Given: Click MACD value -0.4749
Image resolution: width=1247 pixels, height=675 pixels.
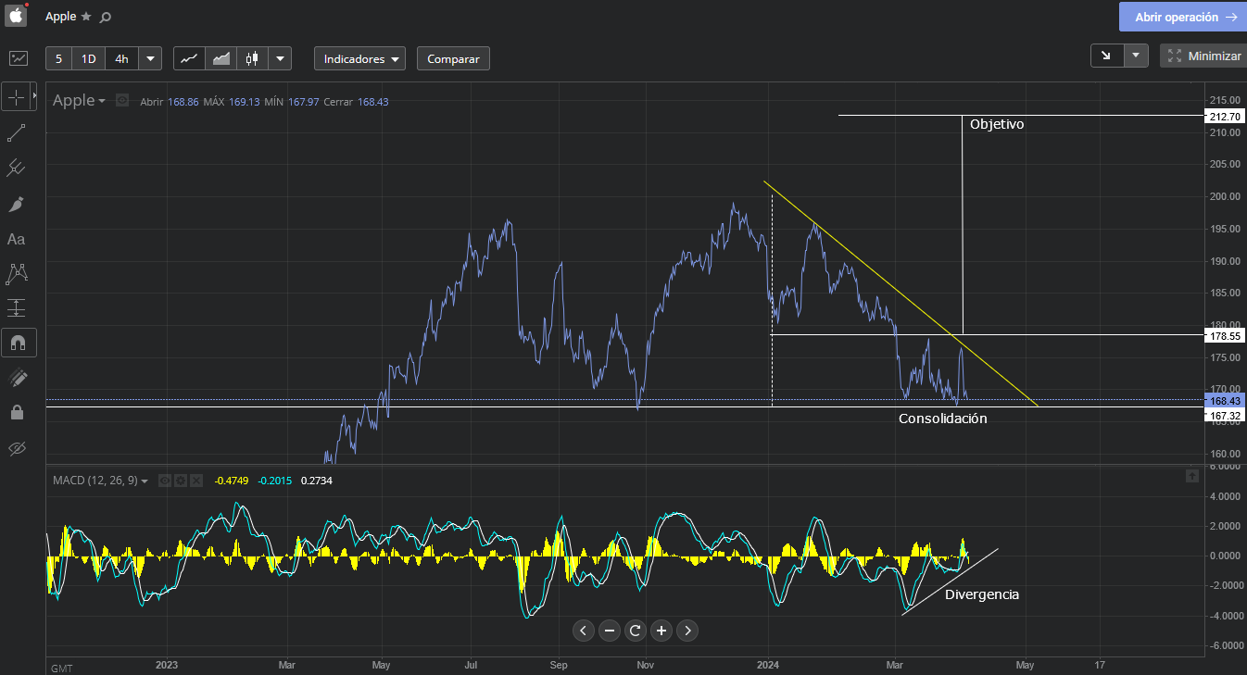Looking at the screenshot, I should point(231,481).
